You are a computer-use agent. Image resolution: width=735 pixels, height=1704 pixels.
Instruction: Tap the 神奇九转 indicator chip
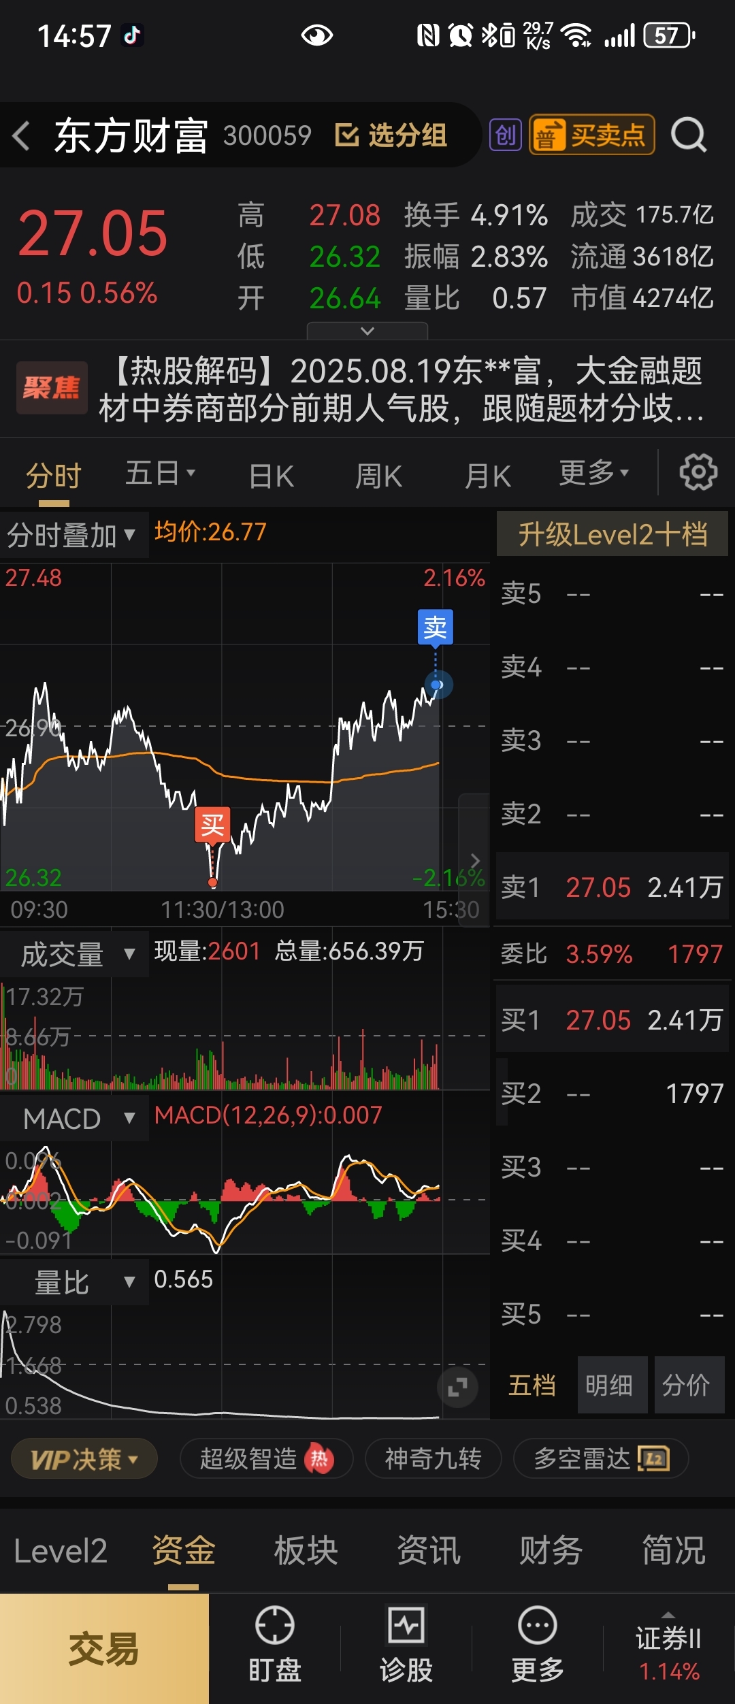tap(433, 1459)
